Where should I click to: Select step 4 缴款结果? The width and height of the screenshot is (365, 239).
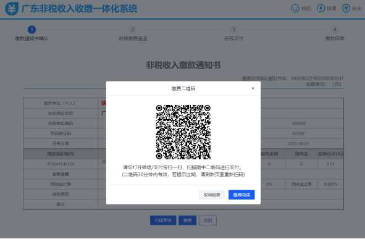[335, 34]
